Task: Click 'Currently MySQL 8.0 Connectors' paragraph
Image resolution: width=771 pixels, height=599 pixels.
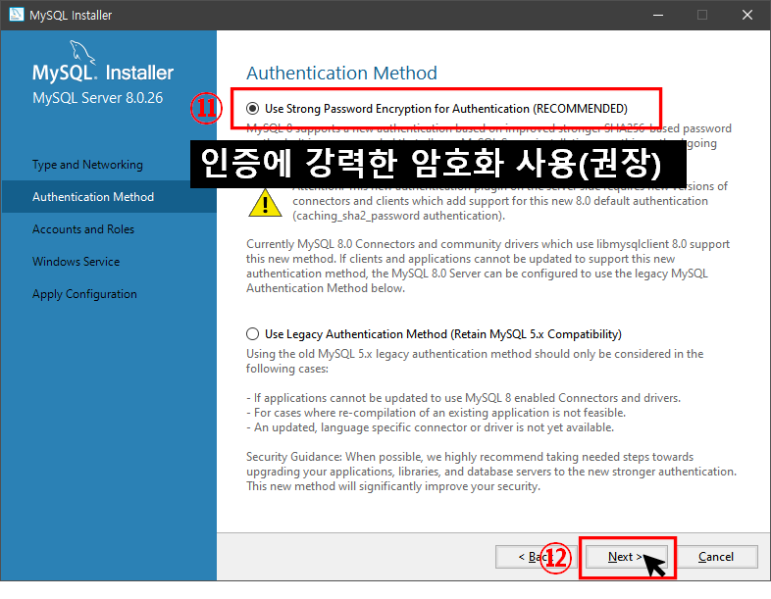Action: click(488, 266)
